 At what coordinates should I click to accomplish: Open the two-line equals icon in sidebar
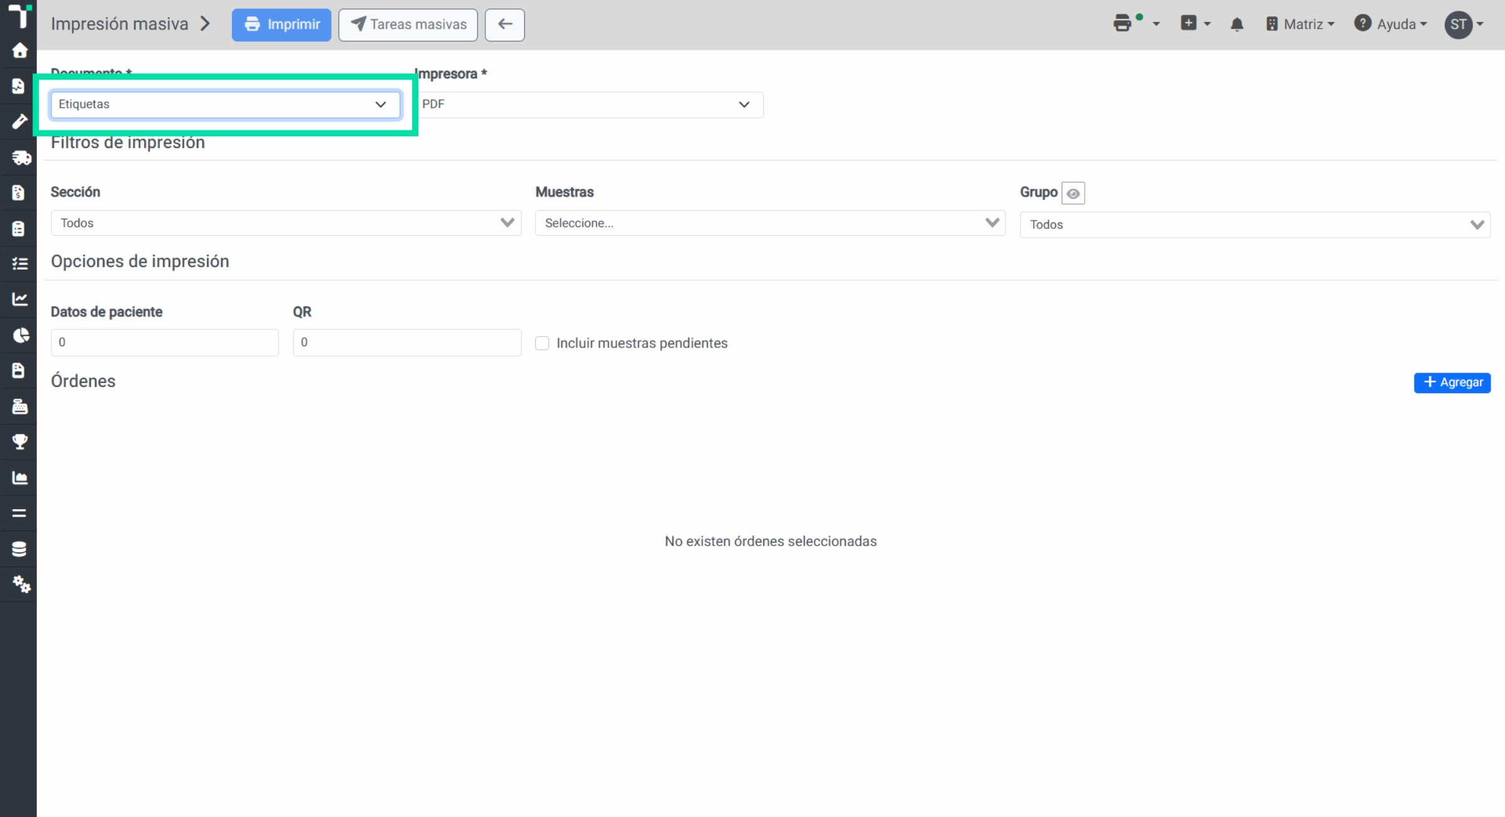click(19, 513)
